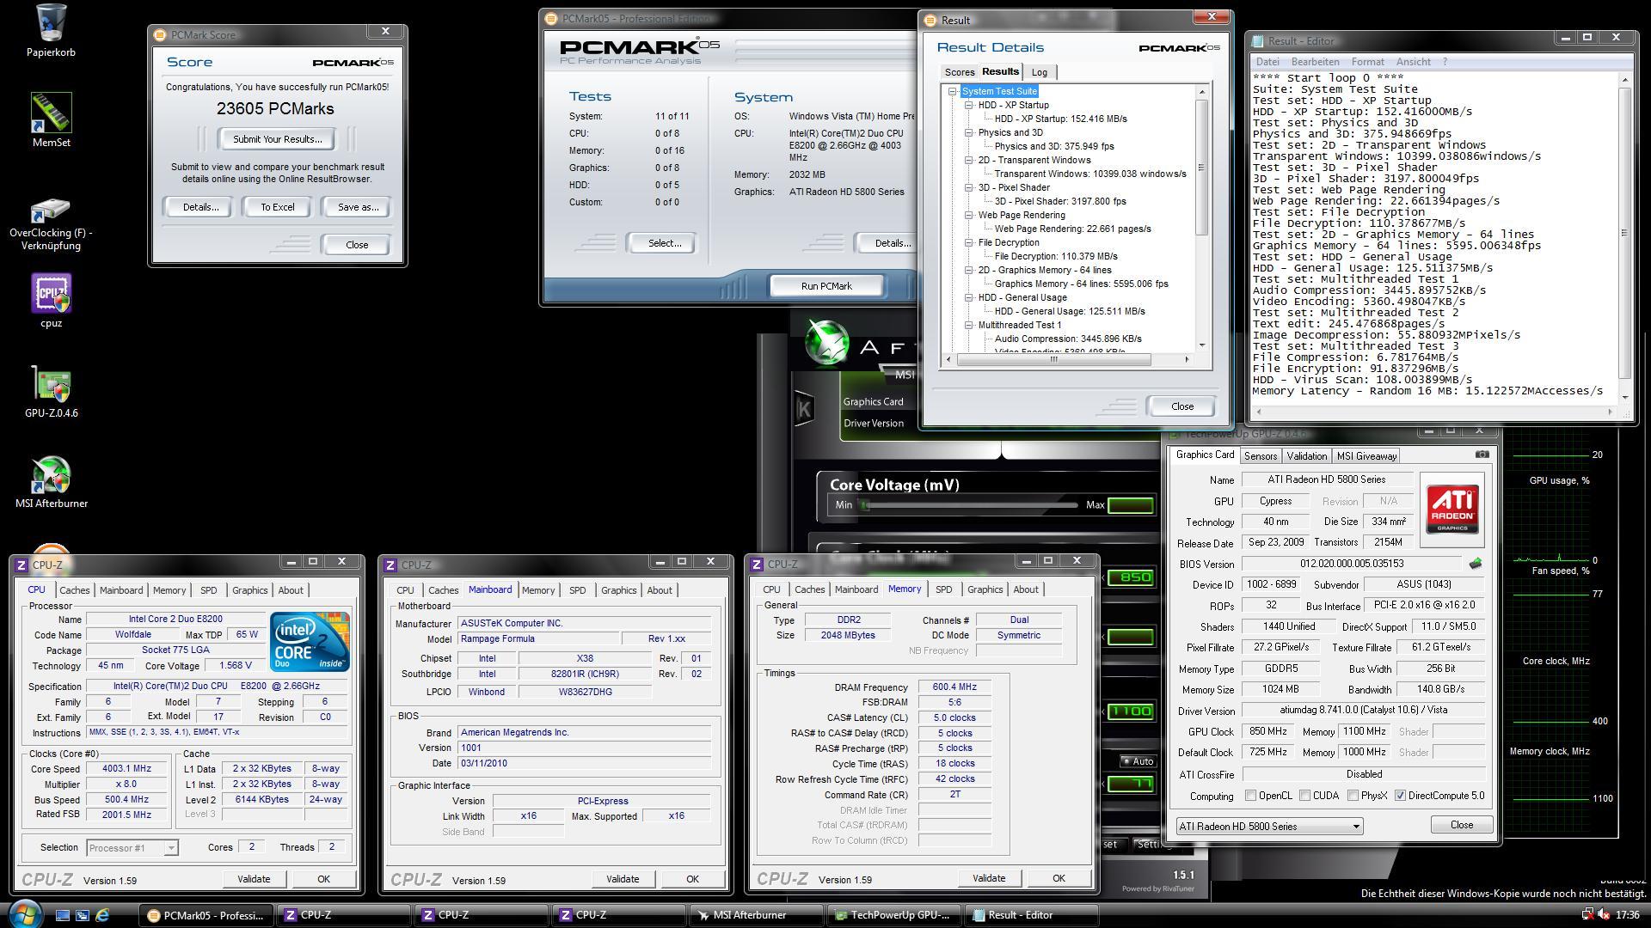This screenshot has width=1651, height=928.
Task: Open the MSI Giveaway tab in GPU-Z
Action: click(1366, 456)
